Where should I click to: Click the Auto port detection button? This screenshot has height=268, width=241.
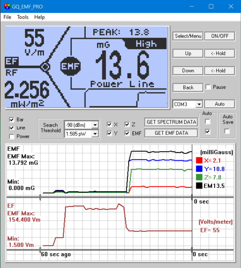pos(220,104)
